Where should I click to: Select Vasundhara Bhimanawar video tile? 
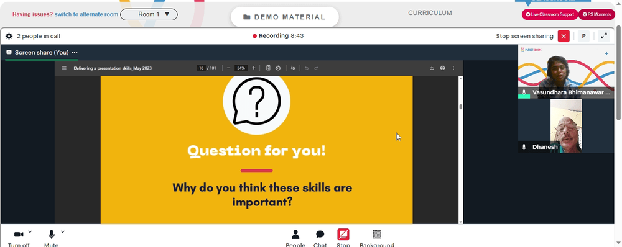tap(566, 71)
